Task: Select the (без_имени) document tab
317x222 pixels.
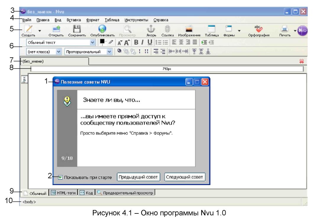Action: pos(55,61)
